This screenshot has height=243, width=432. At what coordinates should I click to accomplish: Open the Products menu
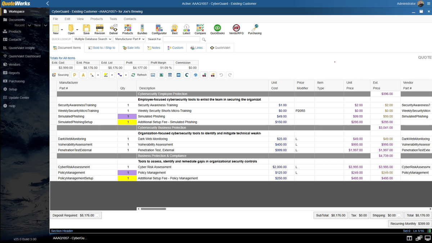96,19
